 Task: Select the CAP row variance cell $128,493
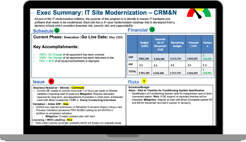[x=207, y=57]
